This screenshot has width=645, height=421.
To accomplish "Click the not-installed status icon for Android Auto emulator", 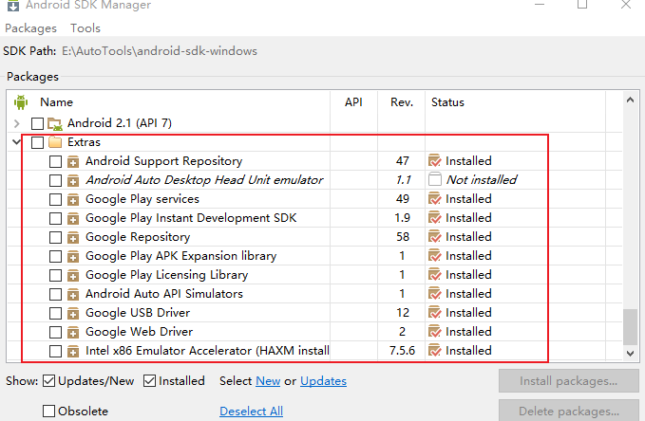I will (x=435, y=180).
